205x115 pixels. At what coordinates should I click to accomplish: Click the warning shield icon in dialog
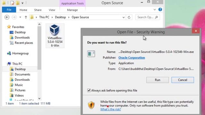click(91, 105)
